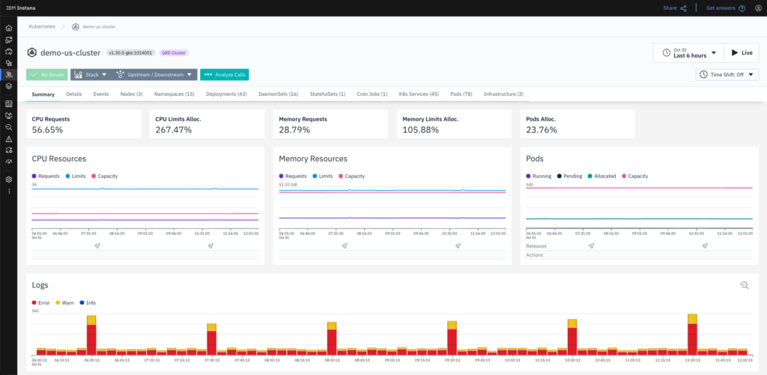Viewport: 767px width, 375px height.
Task: Open Settings gear in sidebar
Action: point(8,180)
